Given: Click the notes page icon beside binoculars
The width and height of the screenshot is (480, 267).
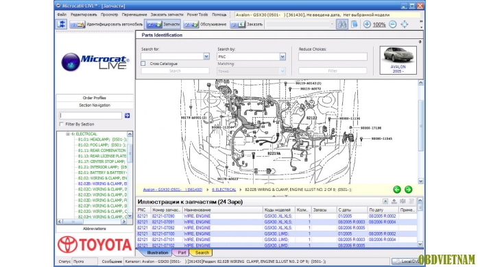Looking at the screenshot, I should (x=355, y=24).
